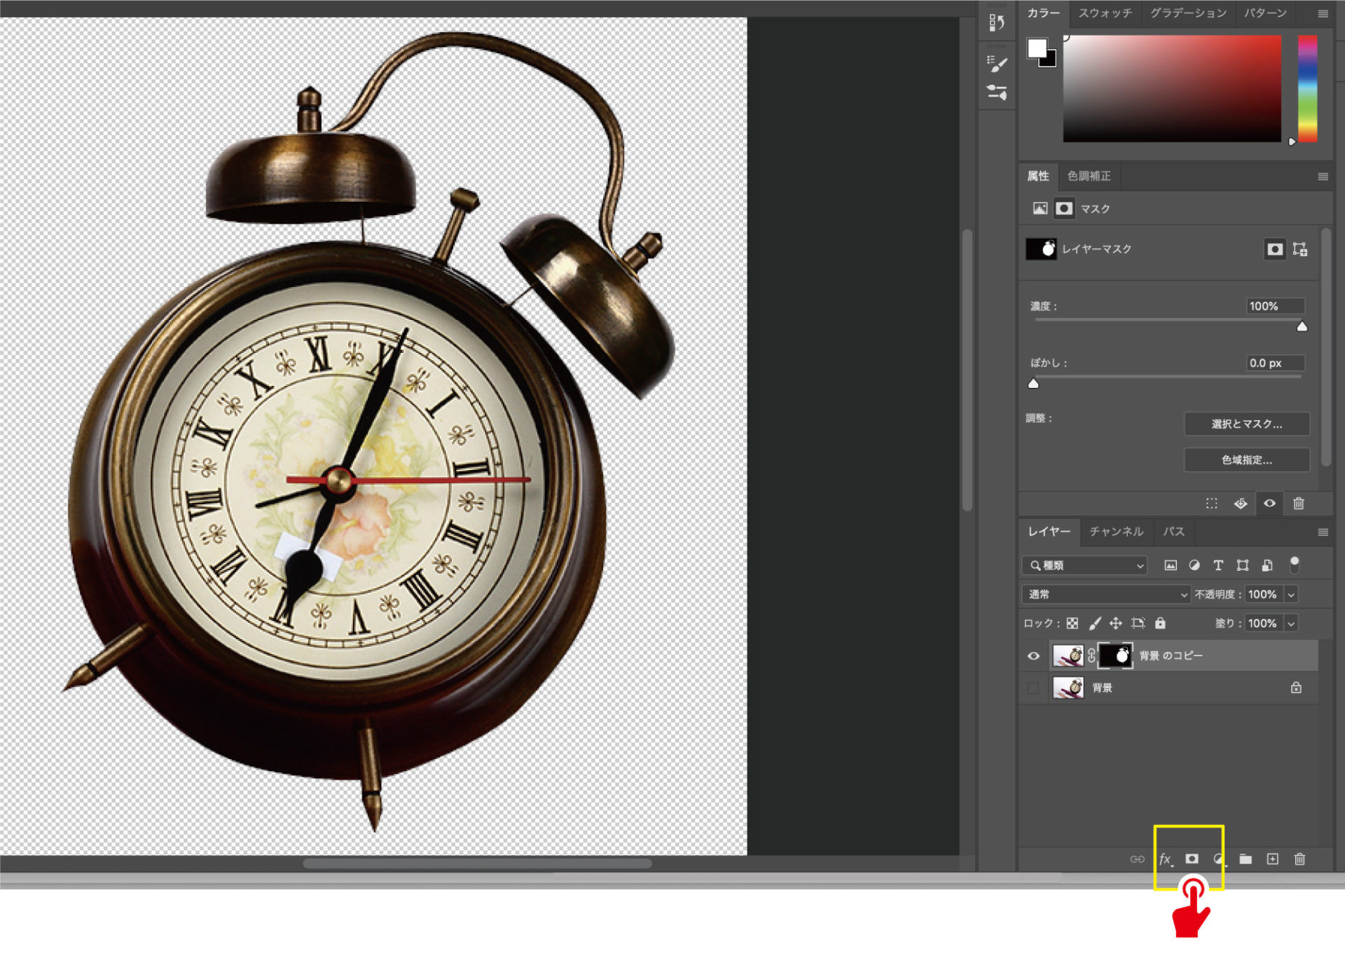Click the Add layer mask icon

[1192, 859]
